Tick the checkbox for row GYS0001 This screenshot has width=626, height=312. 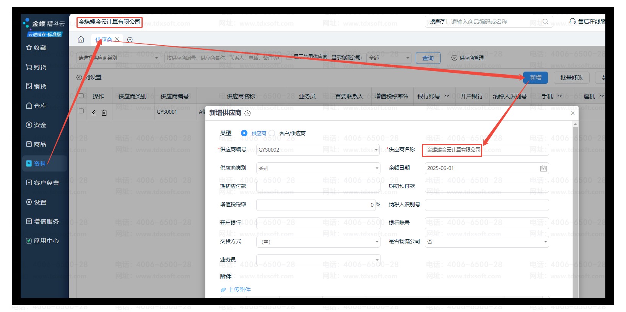click(81, 111)
